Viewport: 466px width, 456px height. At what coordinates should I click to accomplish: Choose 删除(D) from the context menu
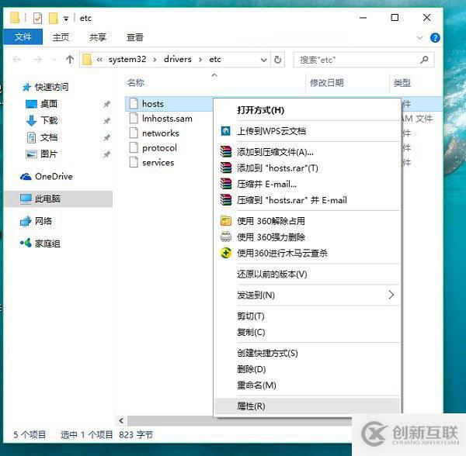click(308, 369)
